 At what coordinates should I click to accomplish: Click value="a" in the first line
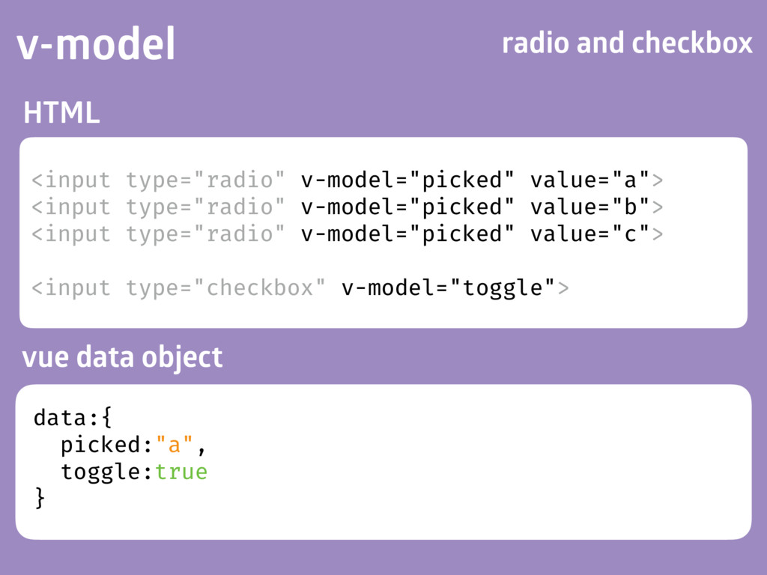[590, 180]
